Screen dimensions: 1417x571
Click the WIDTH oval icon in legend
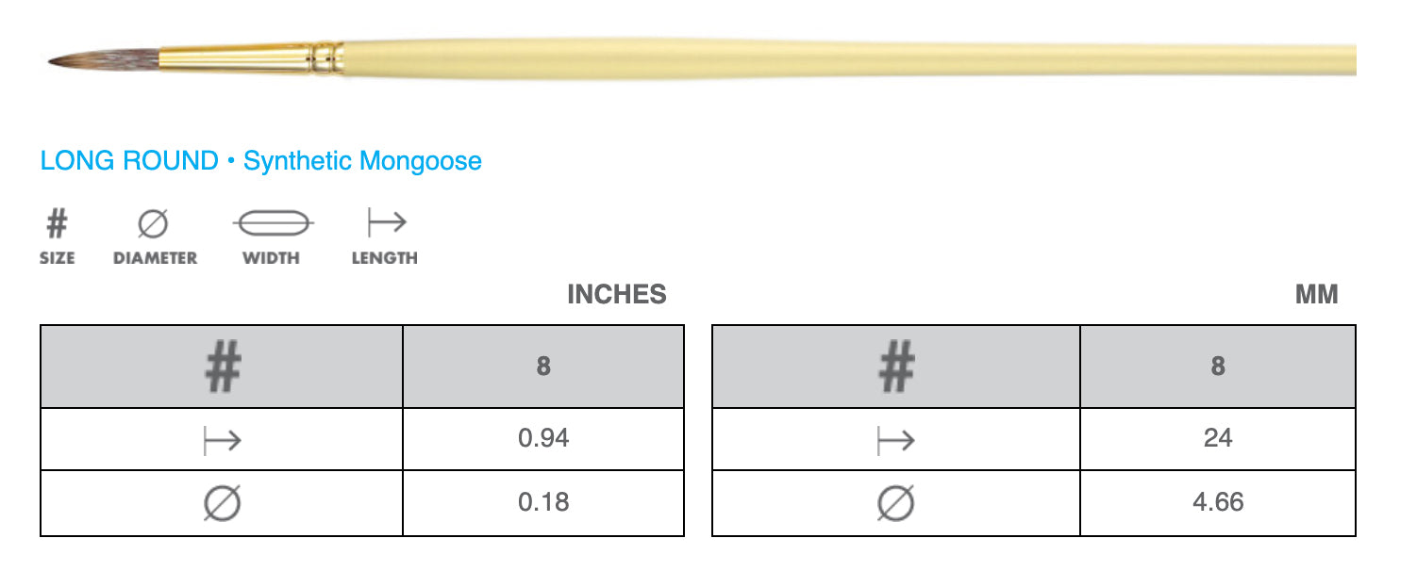pyautogui.click(x=272, y=223)
